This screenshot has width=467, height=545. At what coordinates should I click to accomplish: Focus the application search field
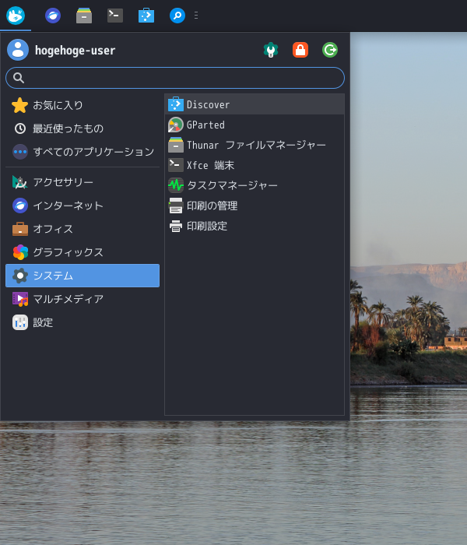[x=175, y=78]
